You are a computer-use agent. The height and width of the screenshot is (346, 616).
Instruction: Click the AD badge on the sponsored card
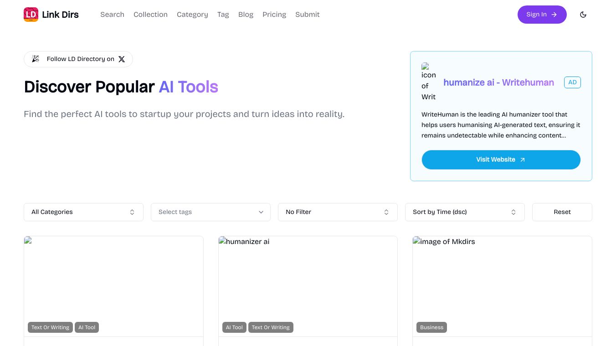[x=572, y=82]
